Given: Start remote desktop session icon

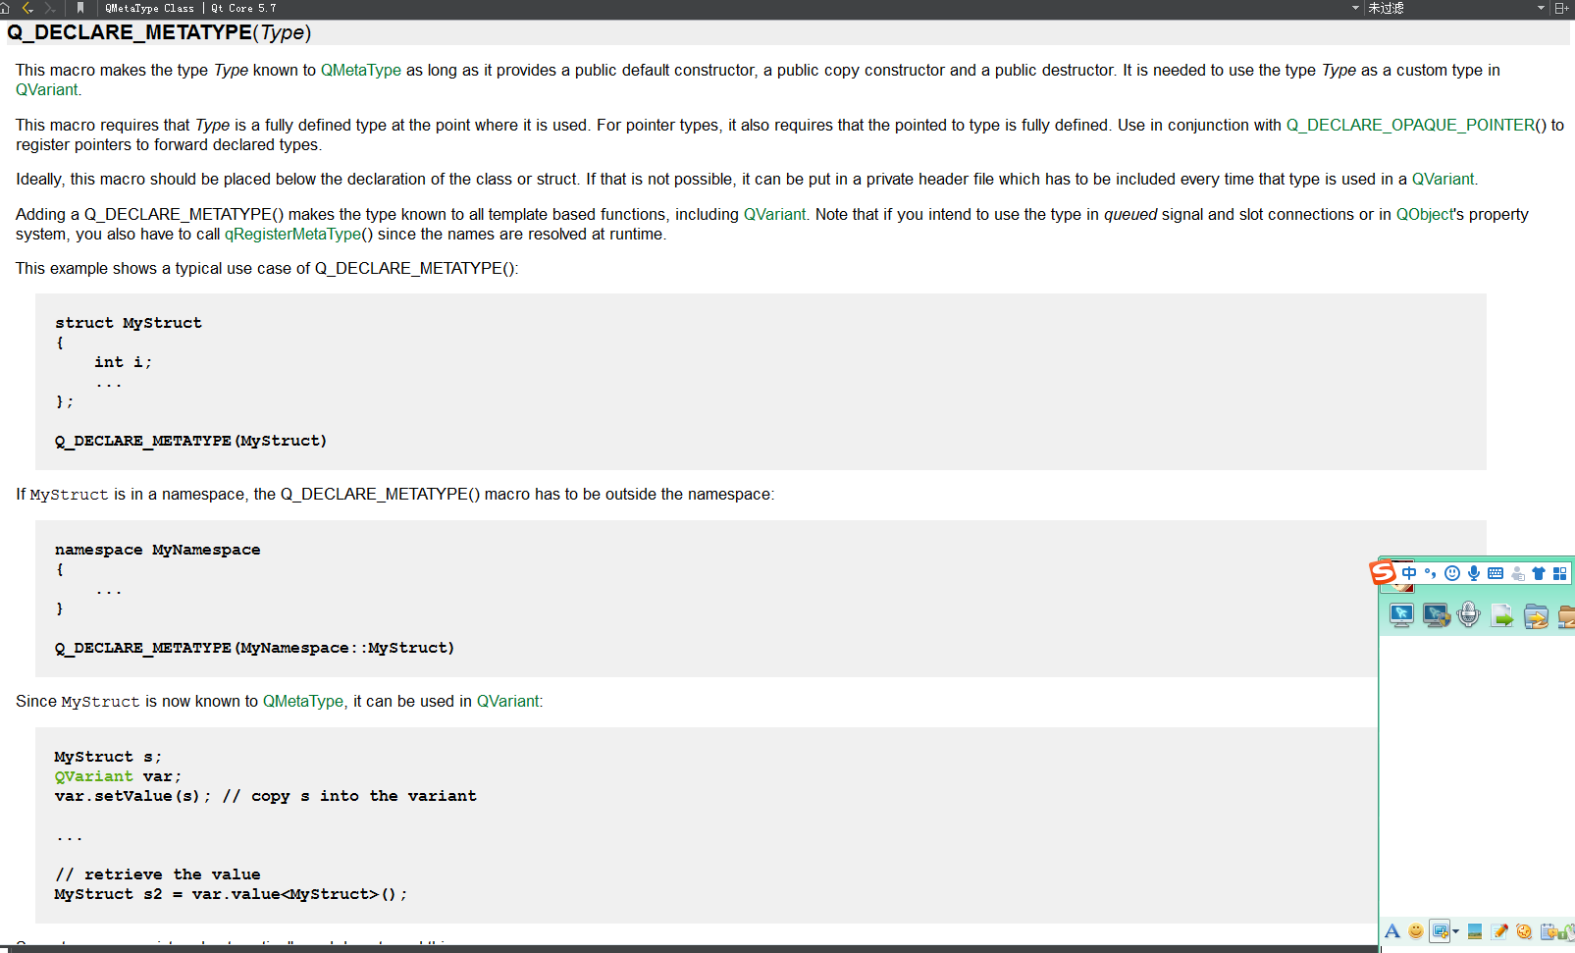Looking at the screenshot, I should tap(1401, 615).
